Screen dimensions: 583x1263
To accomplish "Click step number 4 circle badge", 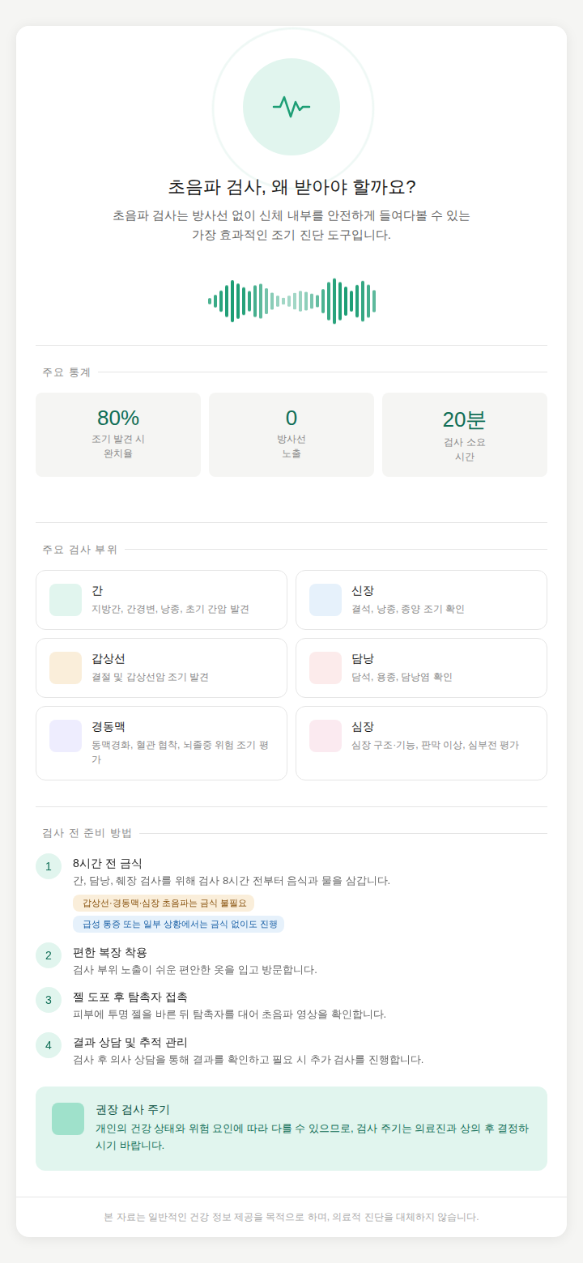I will point(49,1045).
